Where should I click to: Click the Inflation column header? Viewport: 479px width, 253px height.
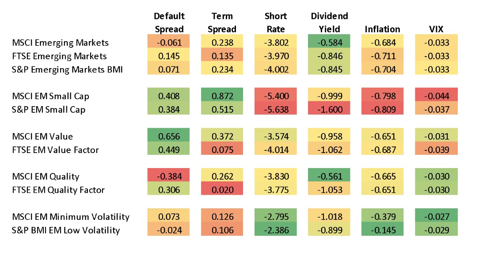(x=382, y=29)
